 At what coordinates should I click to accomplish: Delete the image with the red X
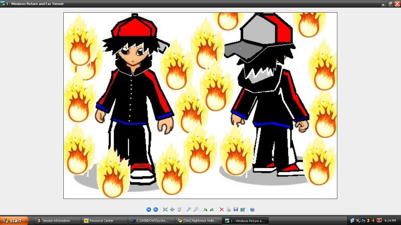[x=222, y=209]
